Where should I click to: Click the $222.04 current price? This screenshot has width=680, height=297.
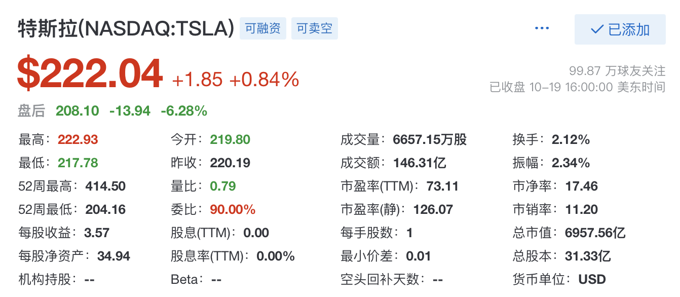point(90,74)
